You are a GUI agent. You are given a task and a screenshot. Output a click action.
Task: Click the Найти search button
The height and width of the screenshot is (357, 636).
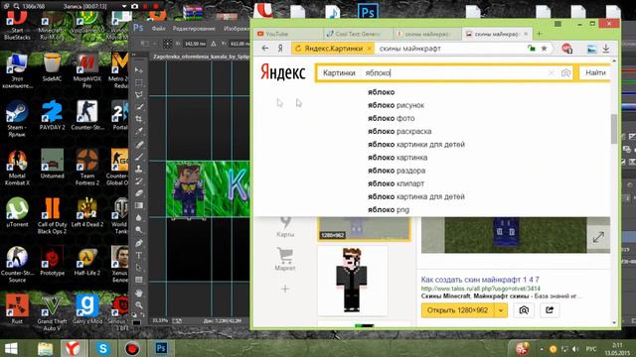[595, 72]
